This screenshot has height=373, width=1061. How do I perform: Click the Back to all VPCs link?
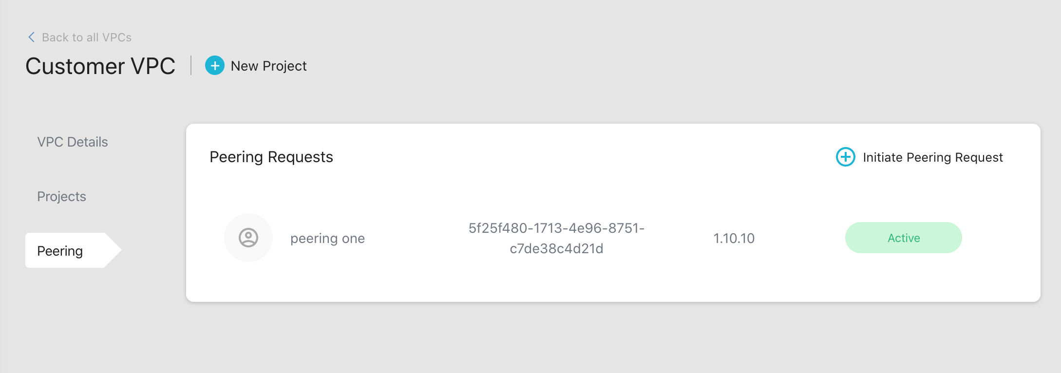87,37
